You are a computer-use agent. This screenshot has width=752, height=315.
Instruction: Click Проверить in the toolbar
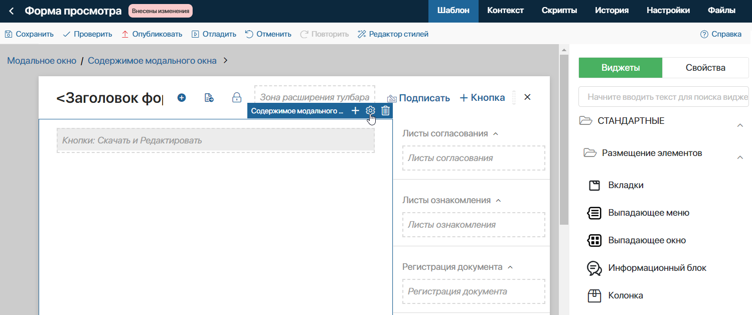[x=87, y=34]
